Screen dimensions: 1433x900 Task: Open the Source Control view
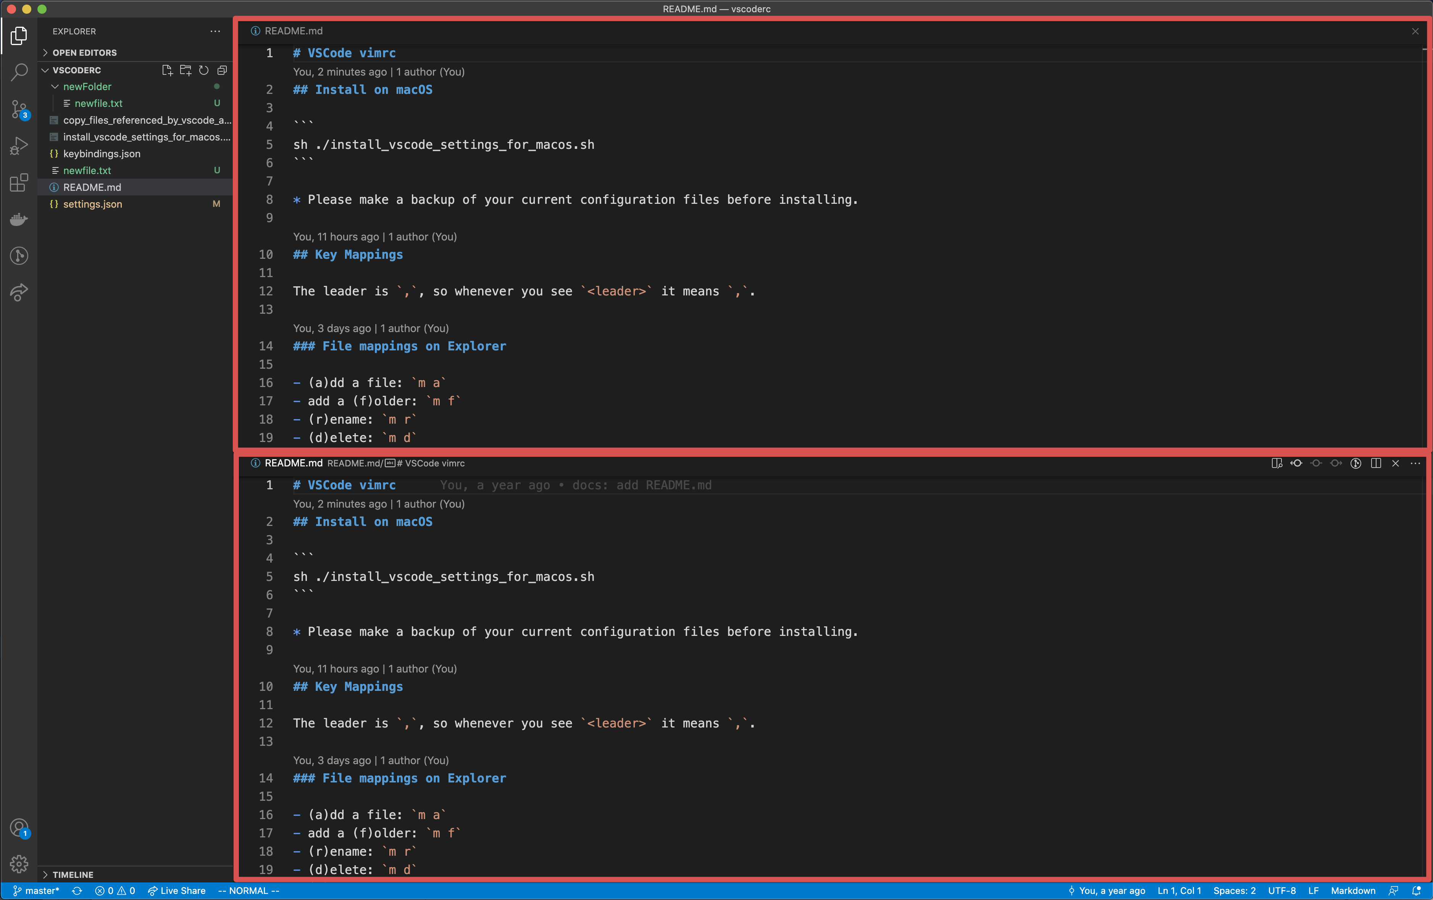[19, 110]
